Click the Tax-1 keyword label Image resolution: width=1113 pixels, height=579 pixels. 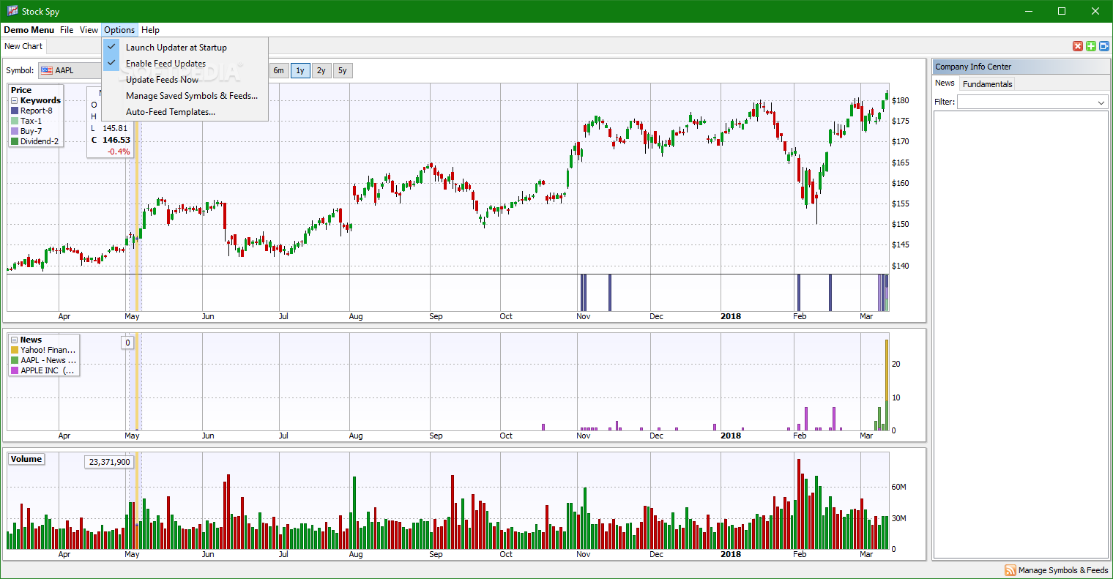coord(31,121)
